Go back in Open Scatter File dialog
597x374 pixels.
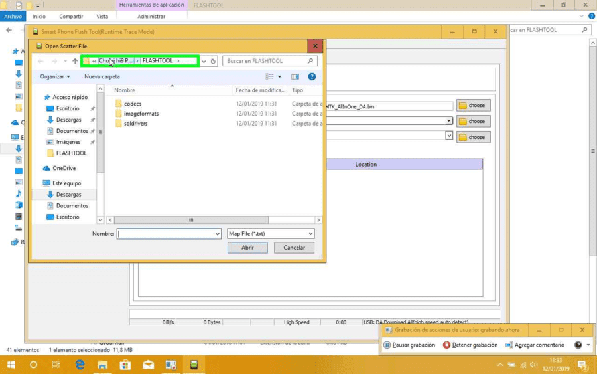coord(40,61)
